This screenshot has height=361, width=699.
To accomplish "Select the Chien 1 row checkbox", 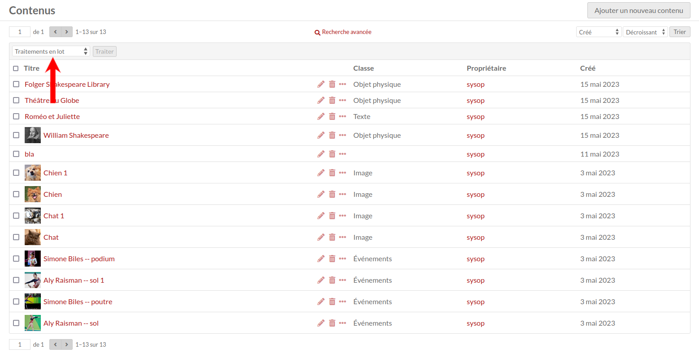I will (16, 173).
